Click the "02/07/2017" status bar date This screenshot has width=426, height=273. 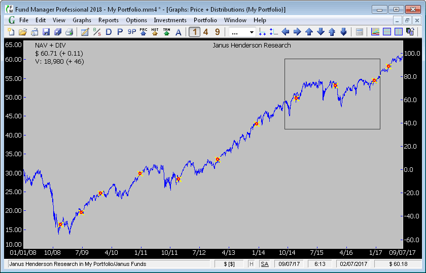[353, 264]
